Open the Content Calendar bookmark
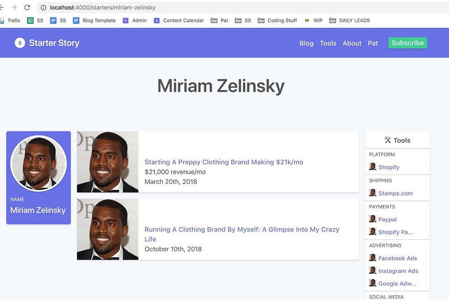Viewport: 449px width, 300px height. 179,21
